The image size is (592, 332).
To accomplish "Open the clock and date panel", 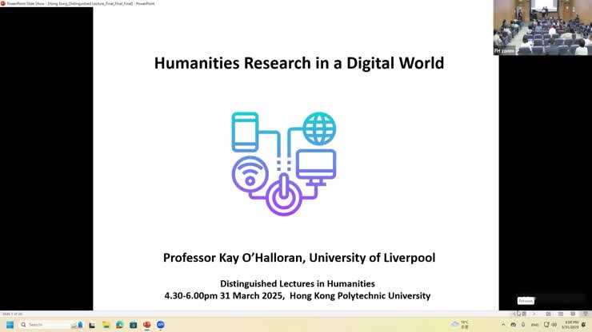I will (x=570, y=325).
